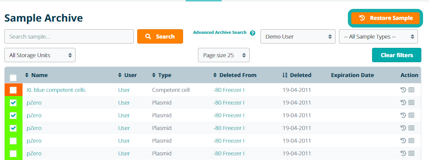
Task: Open the All Storage Units dropdown
Action: 40,55
